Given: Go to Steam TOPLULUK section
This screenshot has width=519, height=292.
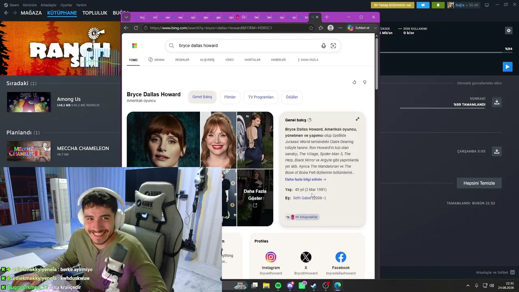Looking at the screenshot, I should (x=95, y=13).
